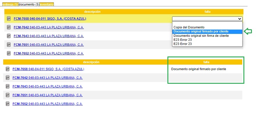This screenshot has height=113, width=258.
Task: Click the document icon beside FCM-7643 in lower table
Action: [x=8, y=86]
